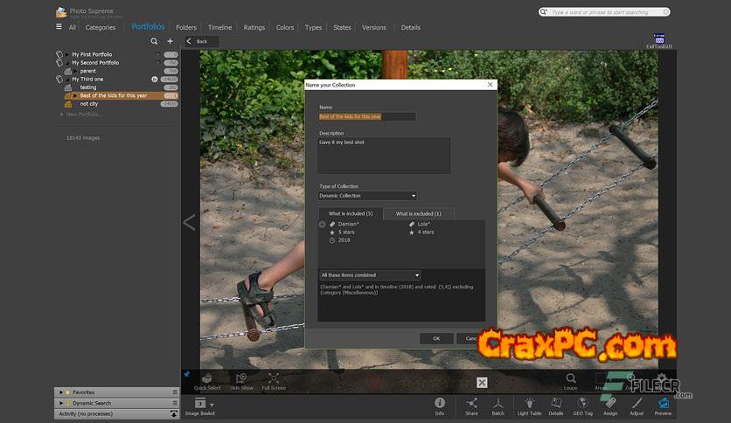Image resolution: width=731 pixels, height=423 pixels.
Task: Click the Description text field
Action: [384, 155]
